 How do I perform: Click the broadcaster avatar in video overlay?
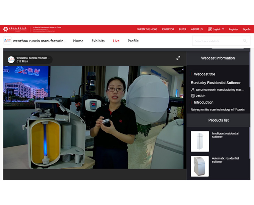click(x=11, y=60)
